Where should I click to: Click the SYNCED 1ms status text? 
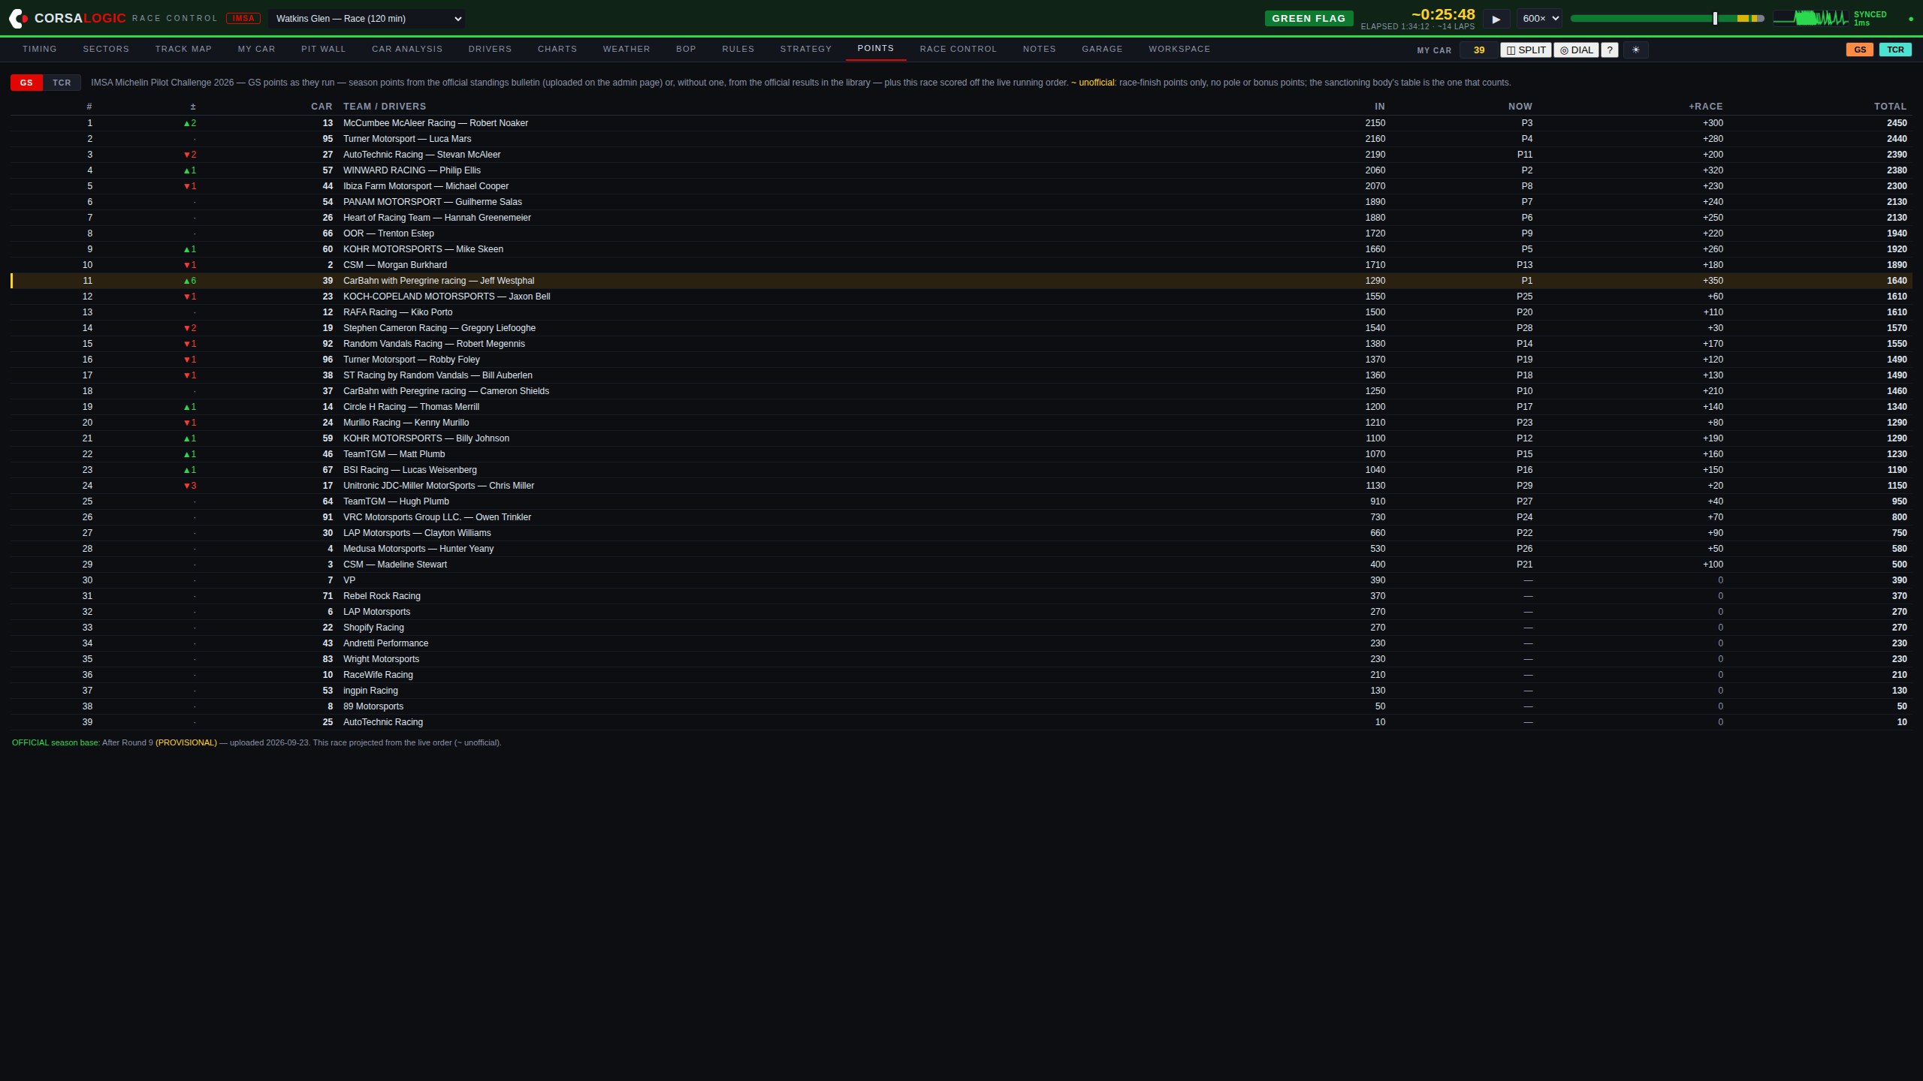click(1870, 19)
